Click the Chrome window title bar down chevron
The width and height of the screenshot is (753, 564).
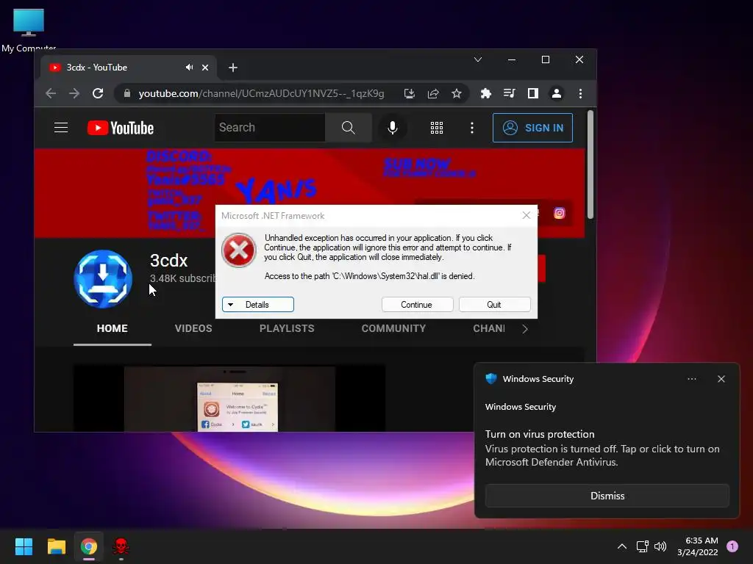click(x=478, y=59)
